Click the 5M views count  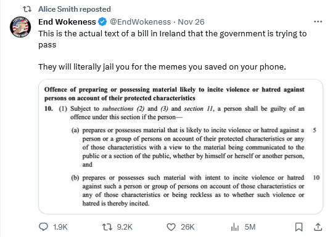250,227
